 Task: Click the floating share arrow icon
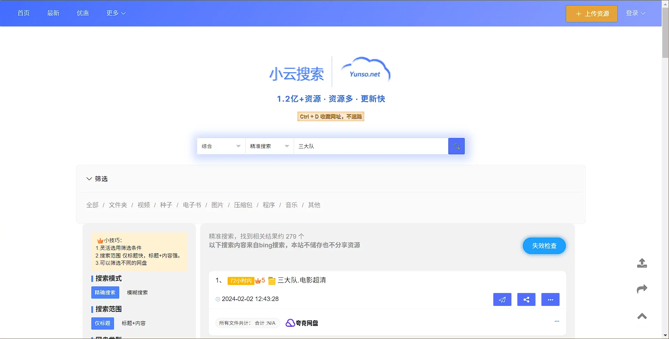pyautogui.click(x=642, y=289)
